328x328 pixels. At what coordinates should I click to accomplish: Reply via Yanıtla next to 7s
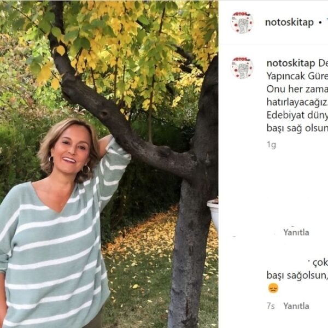tap(296, 306)
